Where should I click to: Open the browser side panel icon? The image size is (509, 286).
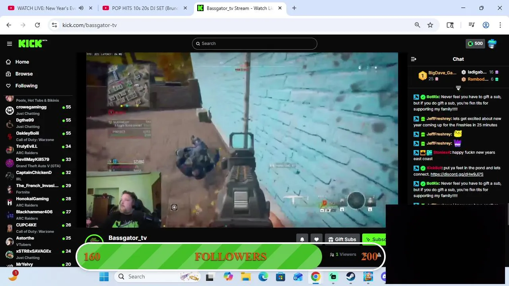click(x=450, y=25)
